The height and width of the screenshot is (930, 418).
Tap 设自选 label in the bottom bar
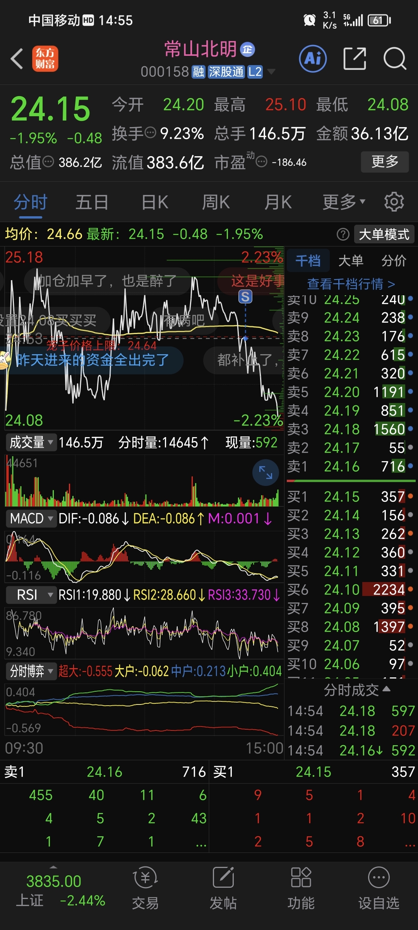pyautogui.click(x=379, y=903)
